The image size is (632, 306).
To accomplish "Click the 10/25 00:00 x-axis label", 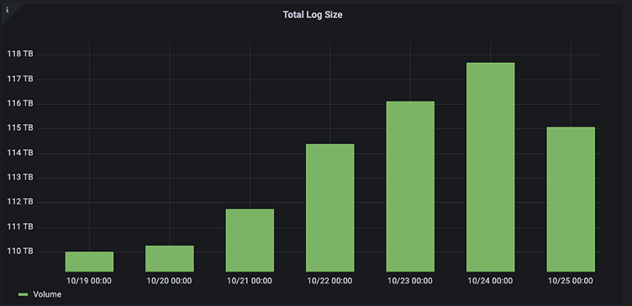I will point(571,281).
